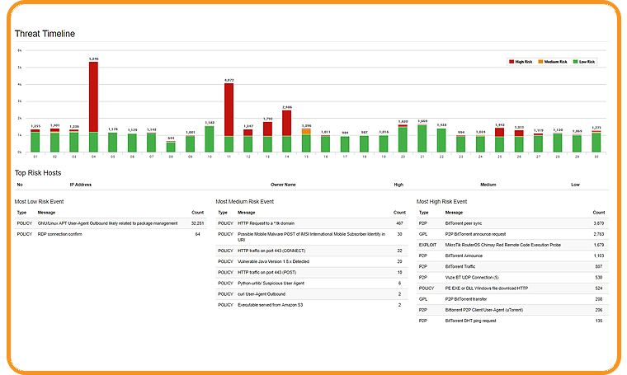This screenshot has width=627, height=375.
Task: Click the green bar for day 21
Action: pyautogui.click(x=422, y=138)
